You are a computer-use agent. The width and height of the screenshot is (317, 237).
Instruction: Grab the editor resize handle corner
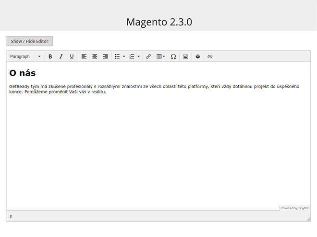point(308,219)
